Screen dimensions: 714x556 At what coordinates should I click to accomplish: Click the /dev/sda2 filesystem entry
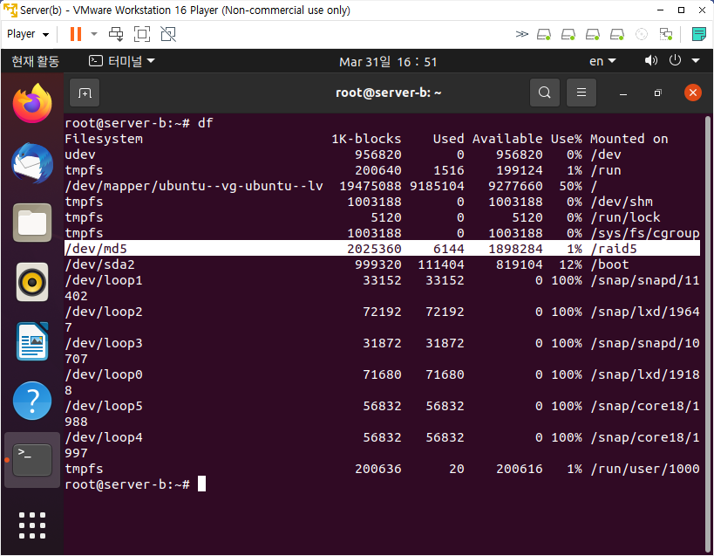tap(99, 264)
